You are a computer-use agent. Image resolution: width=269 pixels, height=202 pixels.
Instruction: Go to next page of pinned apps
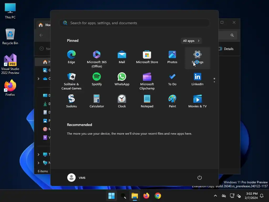[x=214, y=82]
